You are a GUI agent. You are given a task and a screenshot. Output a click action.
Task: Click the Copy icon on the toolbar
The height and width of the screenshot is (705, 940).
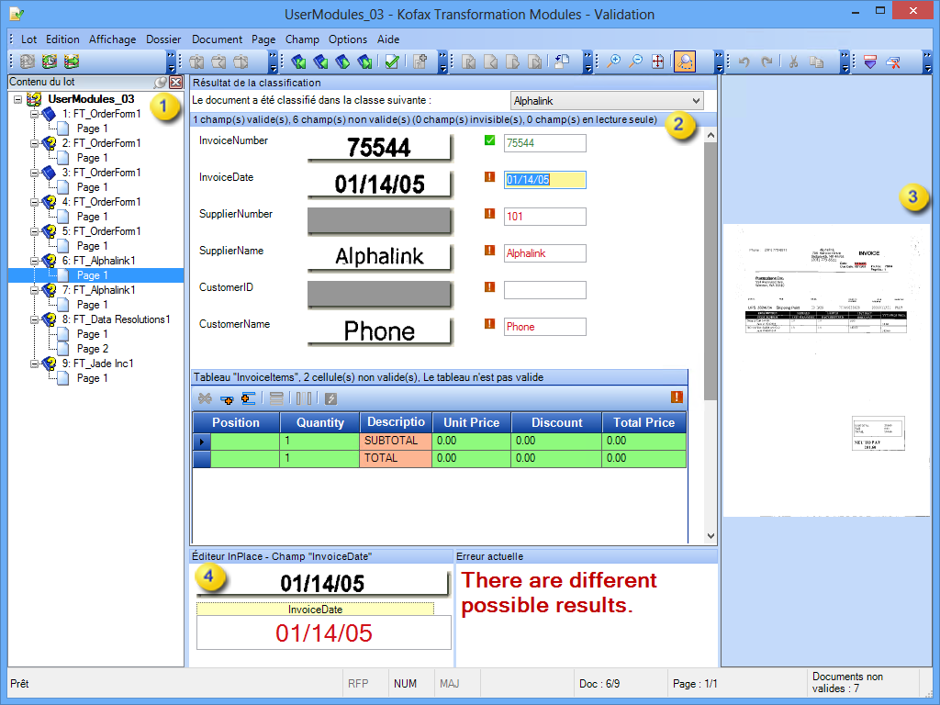click(x=816, y=61)
